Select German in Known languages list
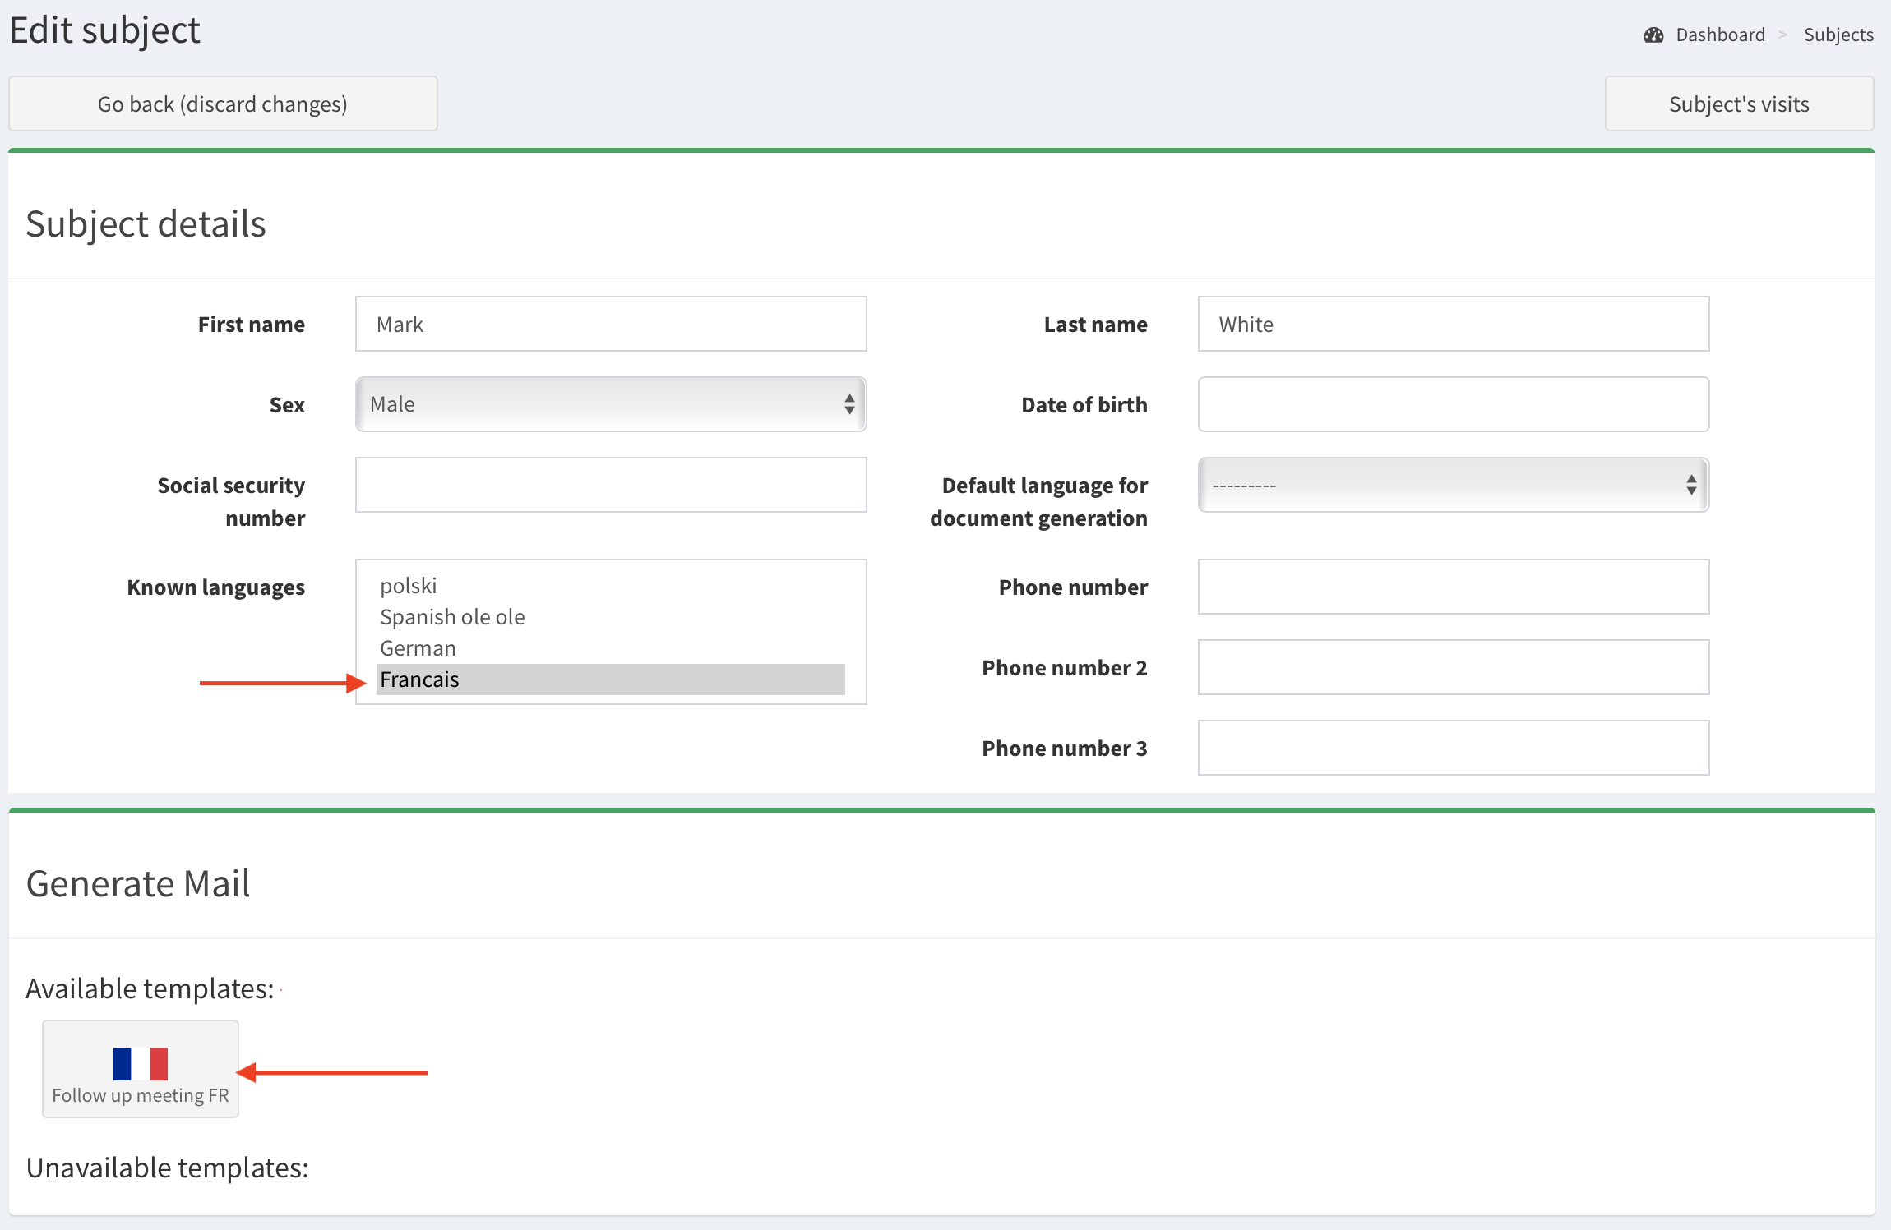 pos(418,648)
